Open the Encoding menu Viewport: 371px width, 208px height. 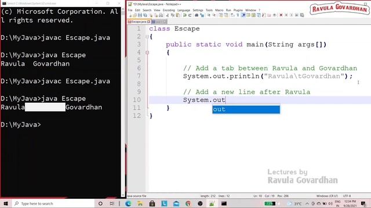(x=169, y=10)
